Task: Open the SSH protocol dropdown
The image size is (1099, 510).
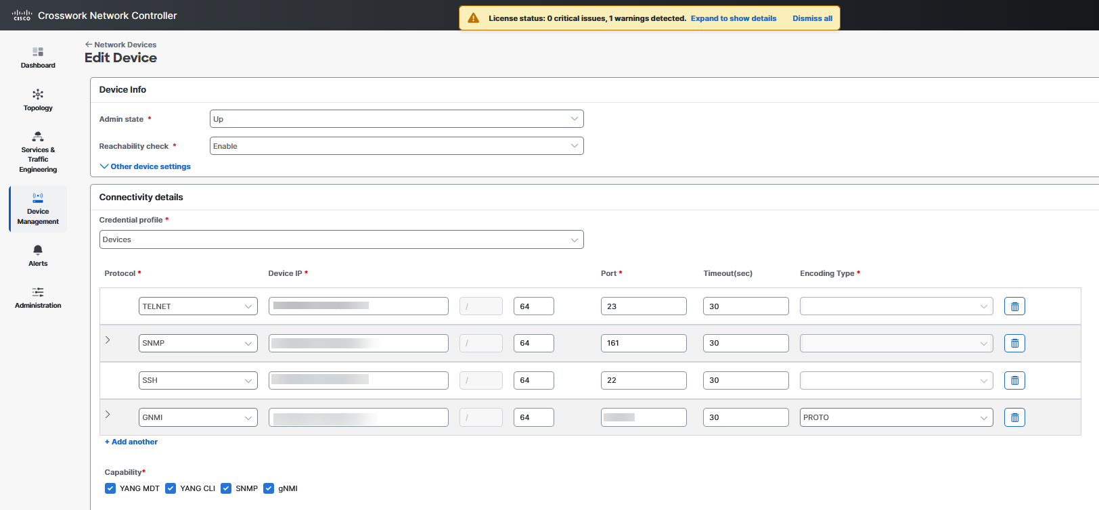Action: [198, 380]
